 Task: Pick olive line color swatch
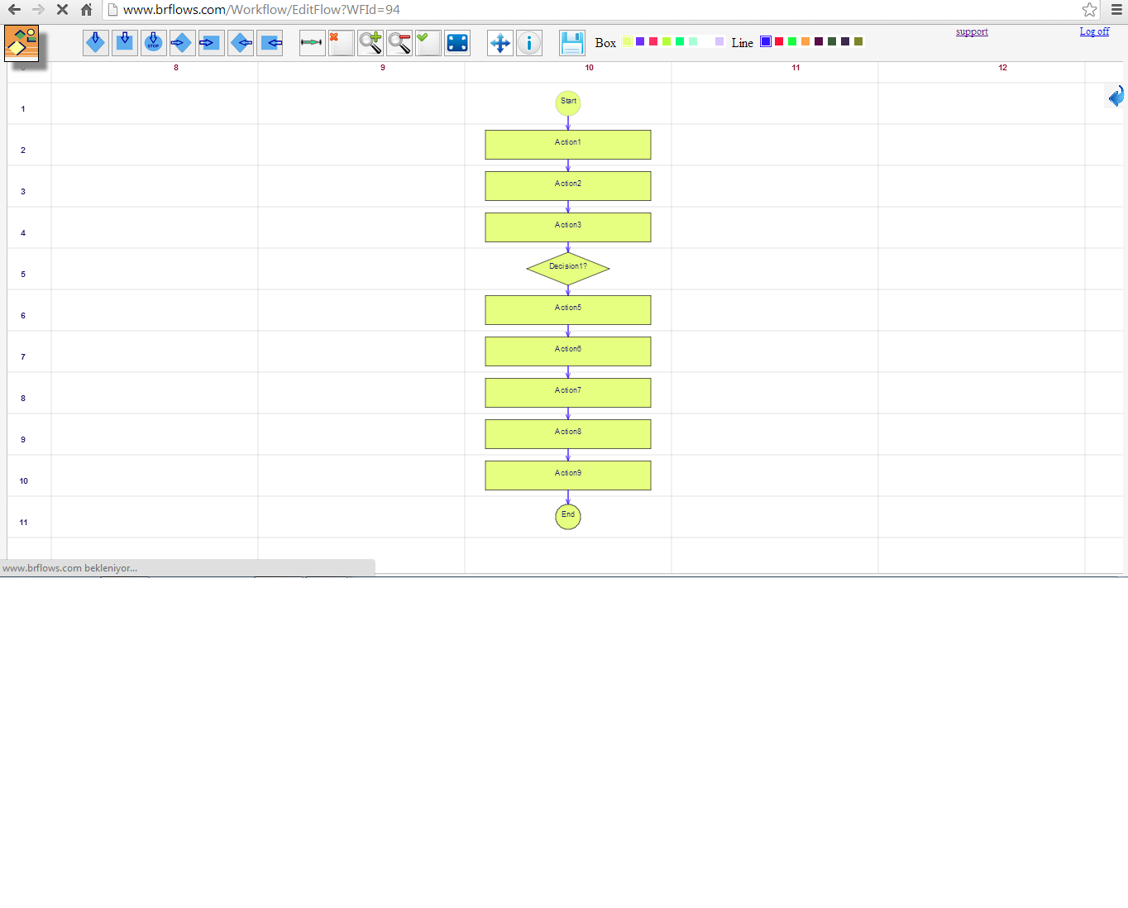858,41
